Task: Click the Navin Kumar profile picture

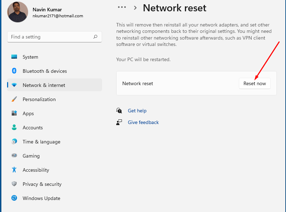Action: (18, 12)
